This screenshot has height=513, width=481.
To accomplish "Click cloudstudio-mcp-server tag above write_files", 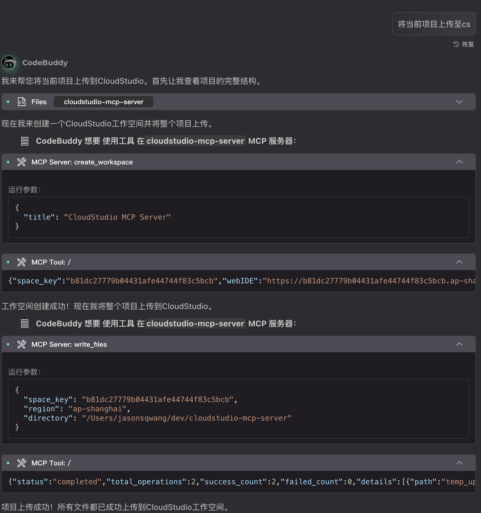I will pyautogui.click(x=195, y=324).
